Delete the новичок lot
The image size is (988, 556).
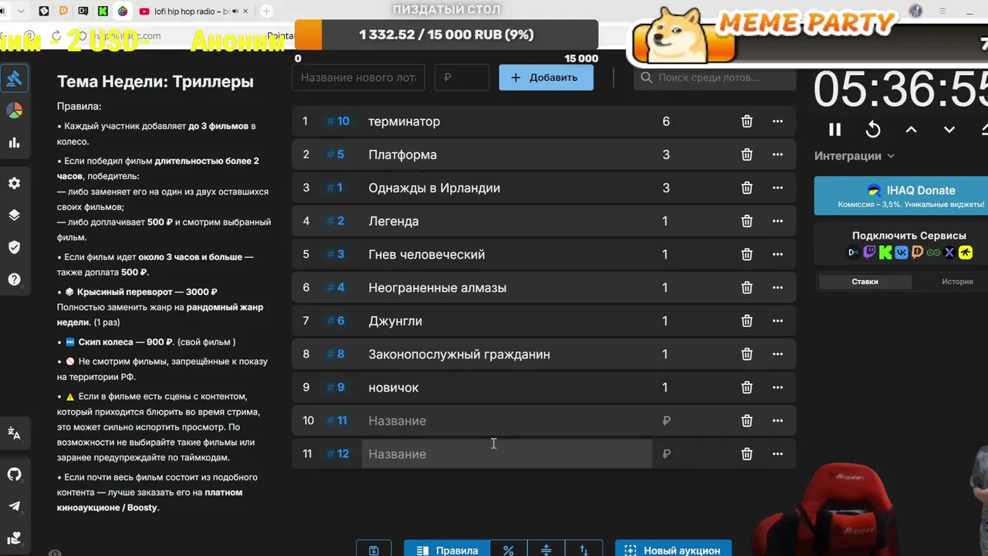[746, 387]
